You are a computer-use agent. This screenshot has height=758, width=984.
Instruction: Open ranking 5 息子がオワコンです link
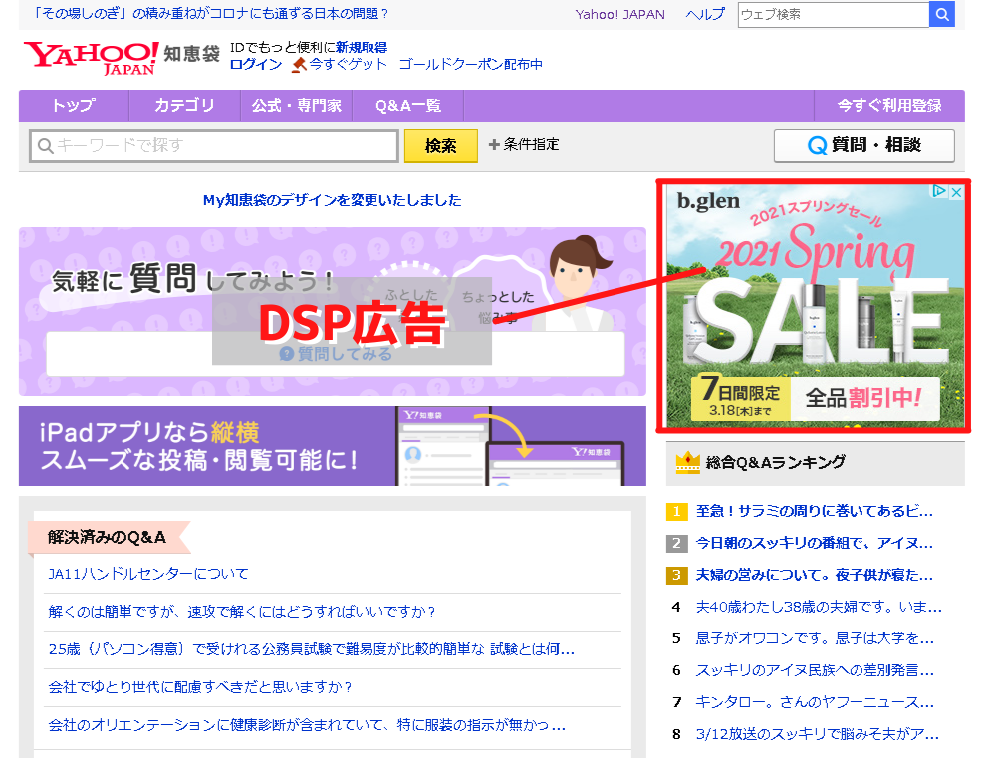[x=815, y=638]
